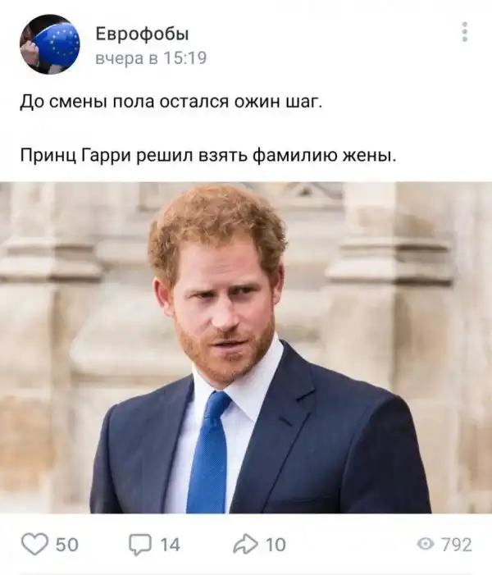Like the post with the heart icon
492x575 pixels.
tap(34, 544)
